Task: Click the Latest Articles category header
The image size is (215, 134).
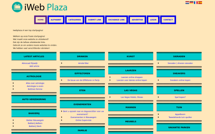Action: (x=34, y=56)
